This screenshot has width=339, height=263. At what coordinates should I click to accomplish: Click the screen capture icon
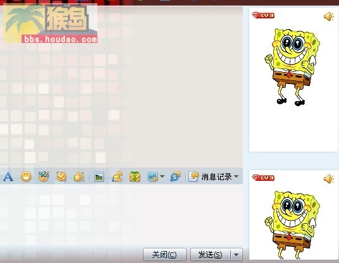[152, 176]
